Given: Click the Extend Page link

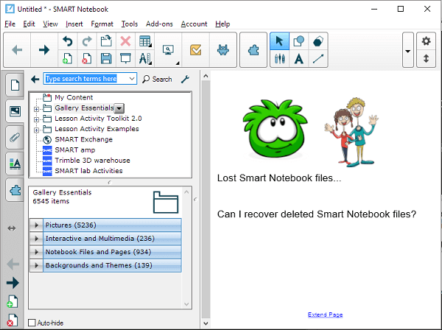Looking at the screenshot, I should (x=325, y=315).
